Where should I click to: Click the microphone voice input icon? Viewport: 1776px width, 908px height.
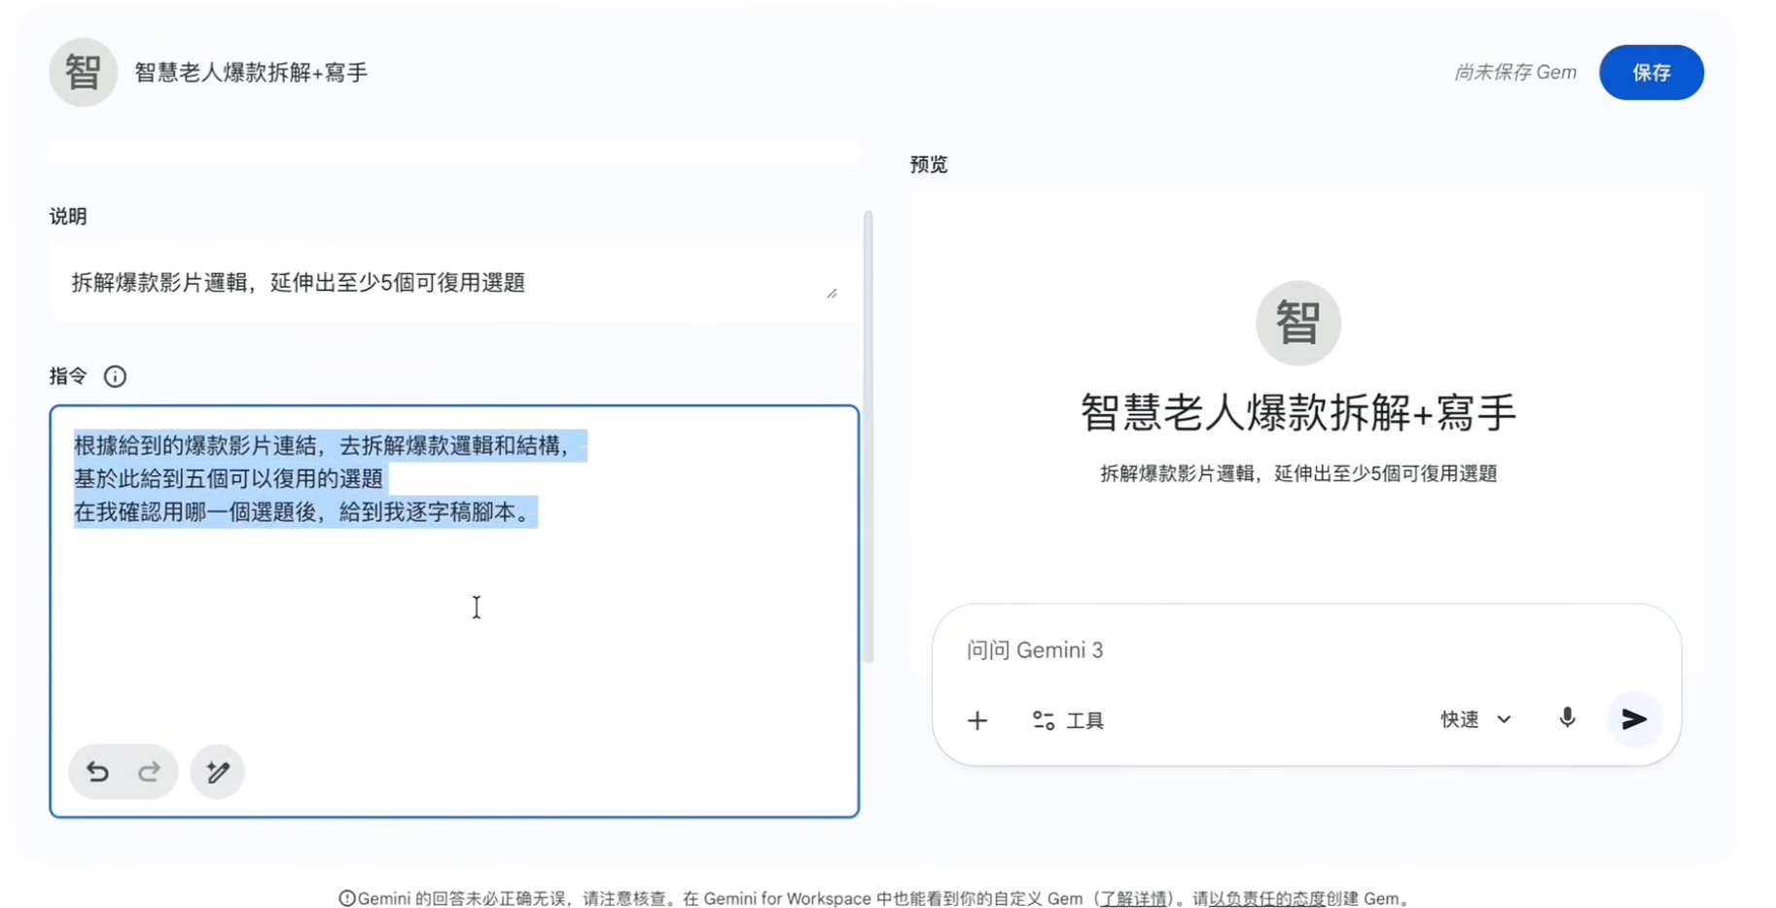1567,718
